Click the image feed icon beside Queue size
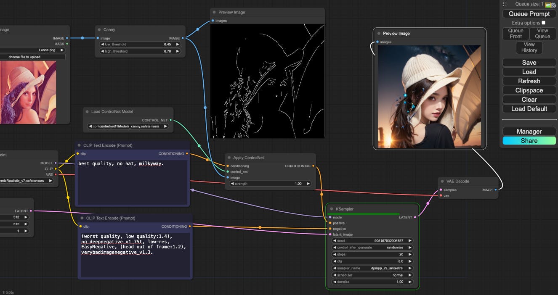 tap(548, 5)
